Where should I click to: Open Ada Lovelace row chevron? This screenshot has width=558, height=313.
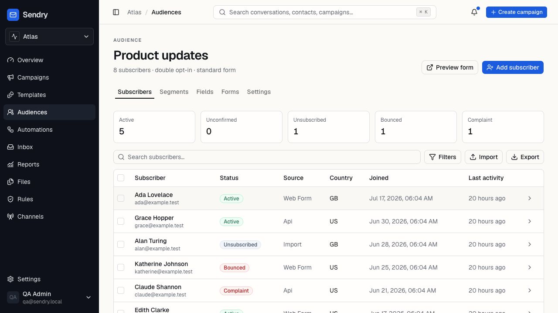tap(530, 198)
